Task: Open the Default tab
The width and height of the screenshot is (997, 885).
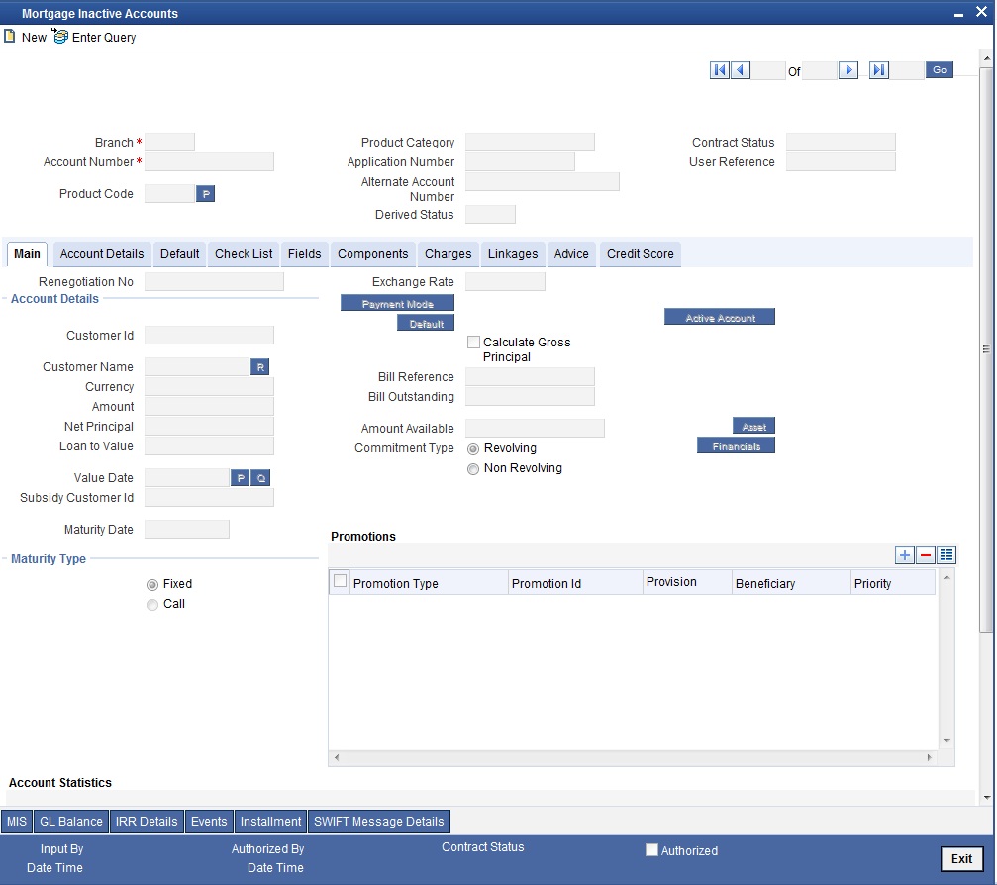Action: click(179, 254)
